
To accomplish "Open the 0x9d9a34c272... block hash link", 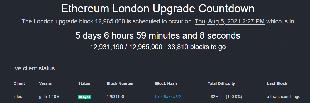I will (170, 97).
